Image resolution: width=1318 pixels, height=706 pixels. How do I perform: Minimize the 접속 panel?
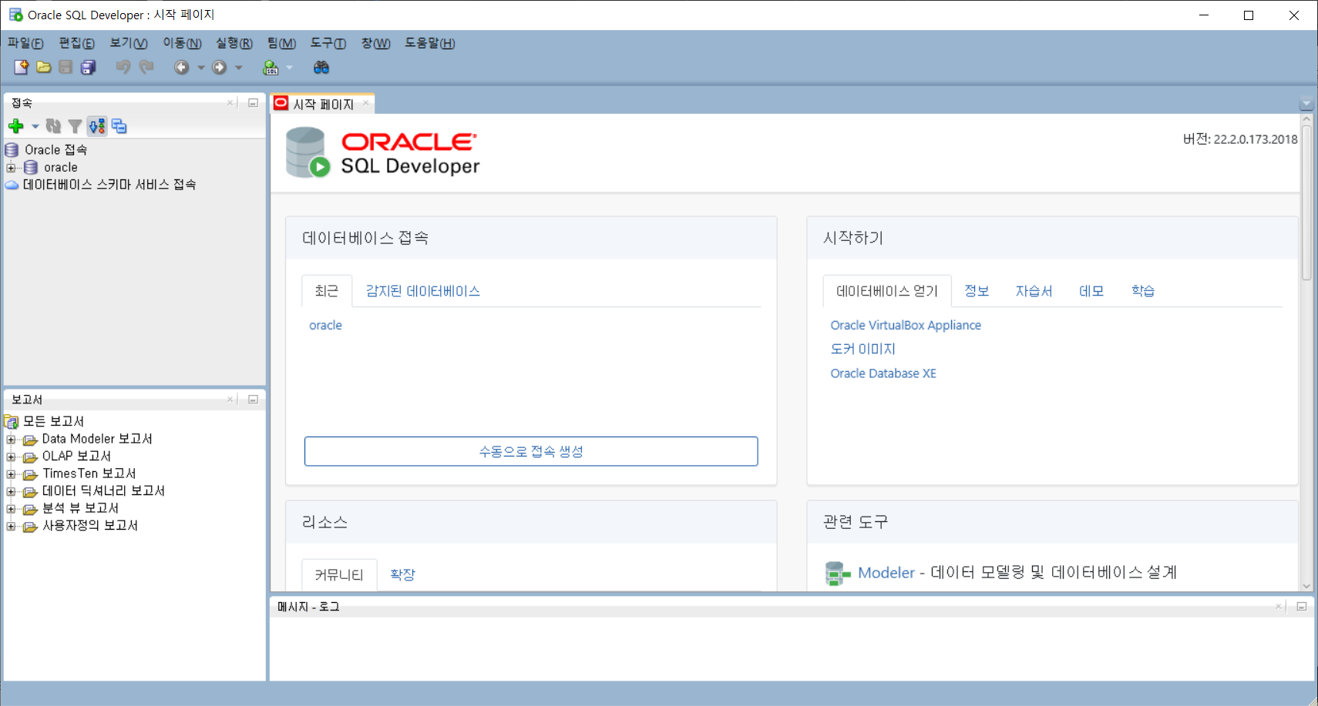coord(253,102)
